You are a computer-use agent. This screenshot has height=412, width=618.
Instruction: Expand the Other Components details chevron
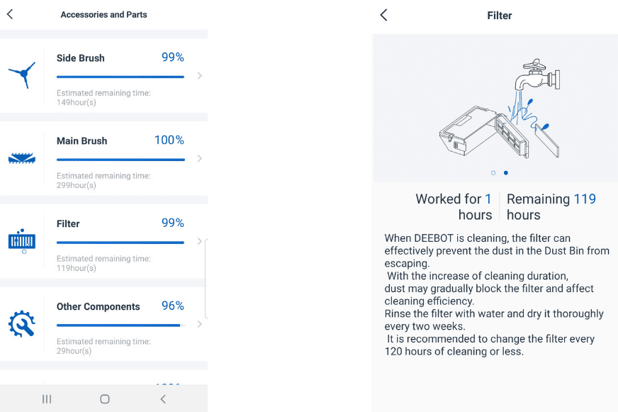pyautogui.click(x=199, y=323)
